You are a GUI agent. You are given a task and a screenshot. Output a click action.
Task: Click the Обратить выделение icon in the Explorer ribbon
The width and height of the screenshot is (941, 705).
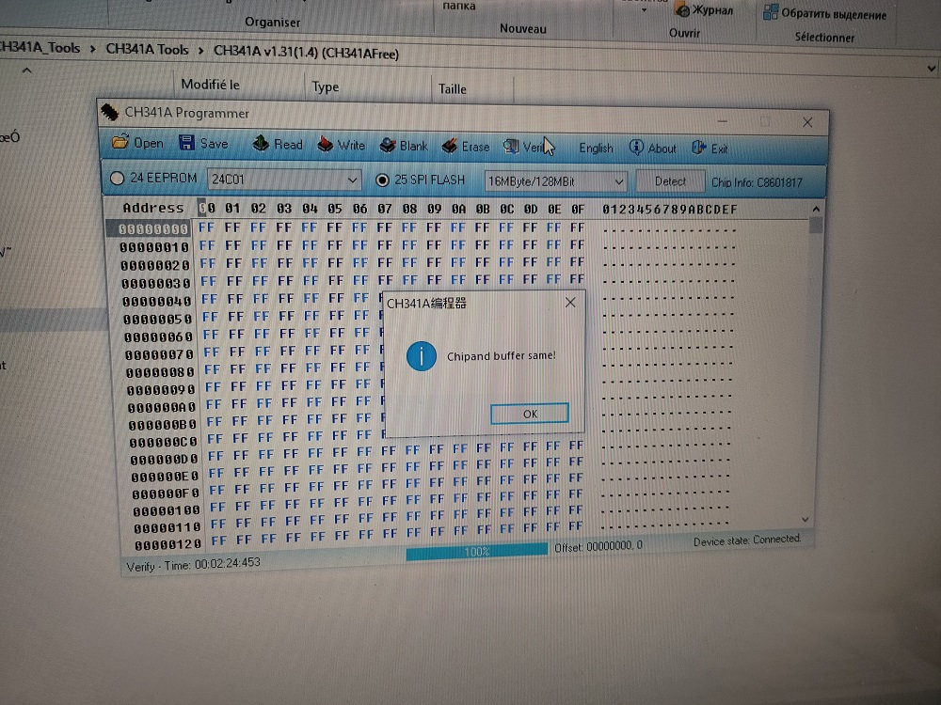770,12
